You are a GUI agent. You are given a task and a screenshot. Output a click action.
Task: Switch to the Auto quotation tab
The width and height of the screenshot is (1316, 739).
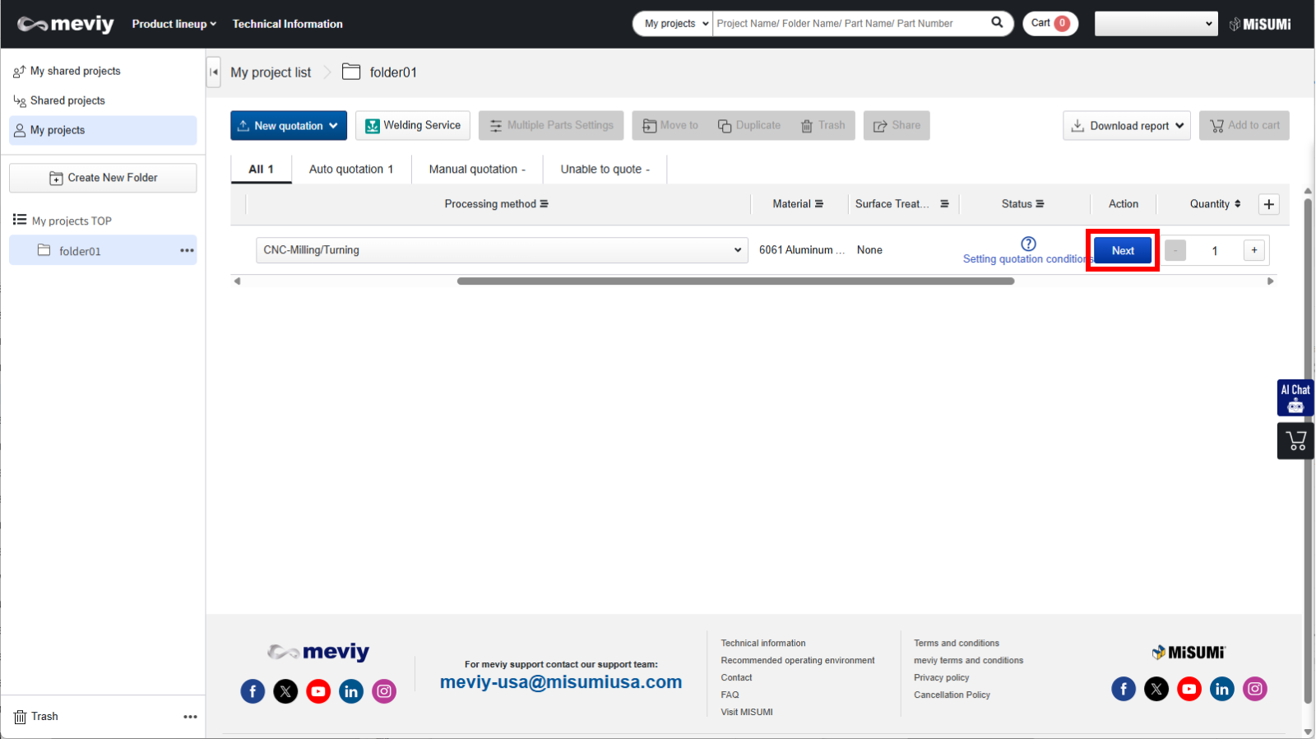pos(350,170)
